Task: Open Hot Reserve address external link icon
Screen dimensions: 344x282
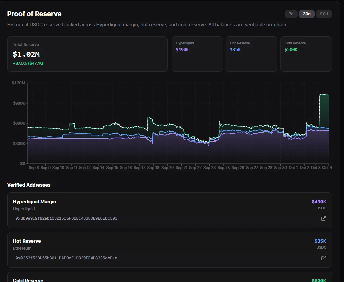Action: [x=323, y=258]
